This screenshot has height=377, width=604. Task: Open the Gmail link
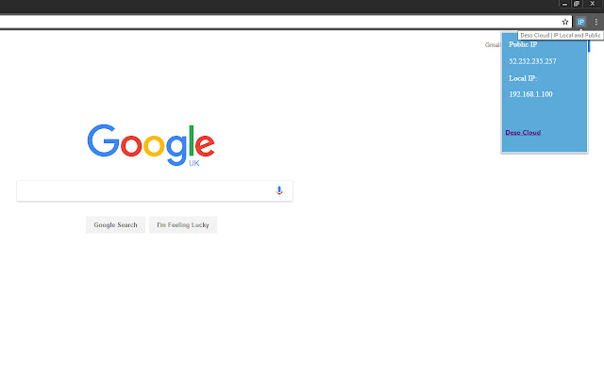click(x=493, y=45)
